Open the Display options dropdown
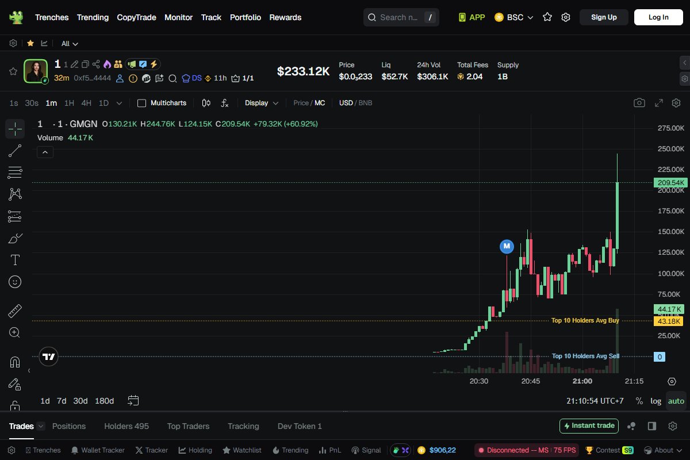690x460 pixels. (x=260, y=103)
